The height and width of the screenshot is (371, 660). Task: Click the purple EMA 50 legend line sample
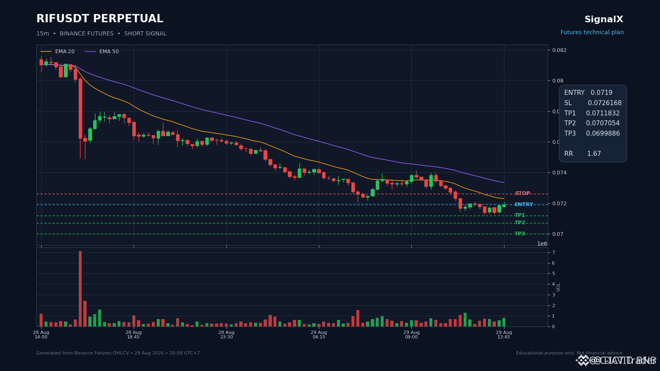90,52
